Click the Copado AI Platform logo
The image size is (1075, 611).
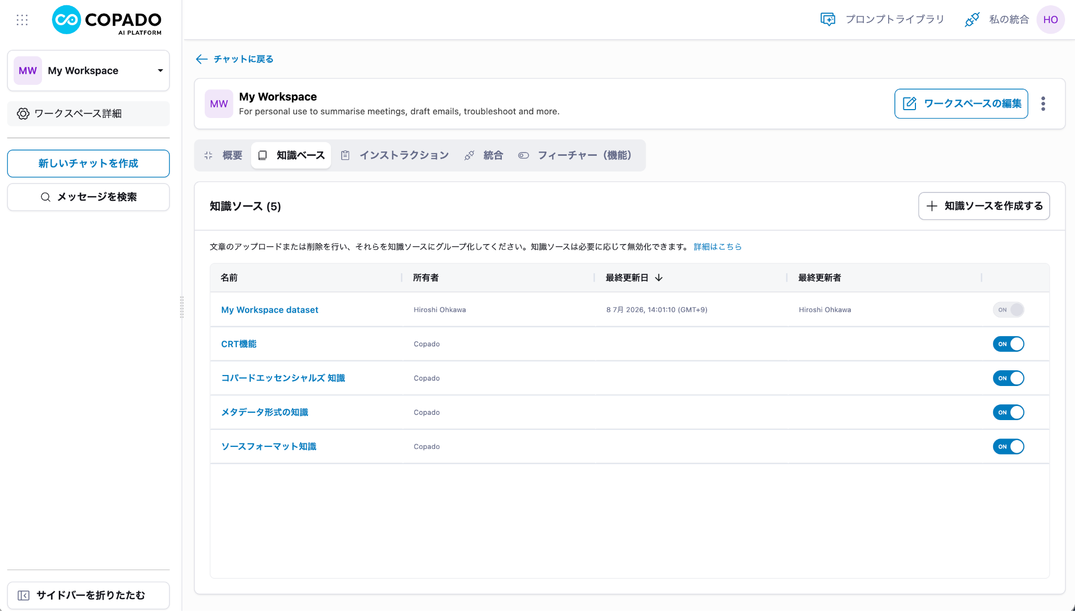(x=107, y=20)
